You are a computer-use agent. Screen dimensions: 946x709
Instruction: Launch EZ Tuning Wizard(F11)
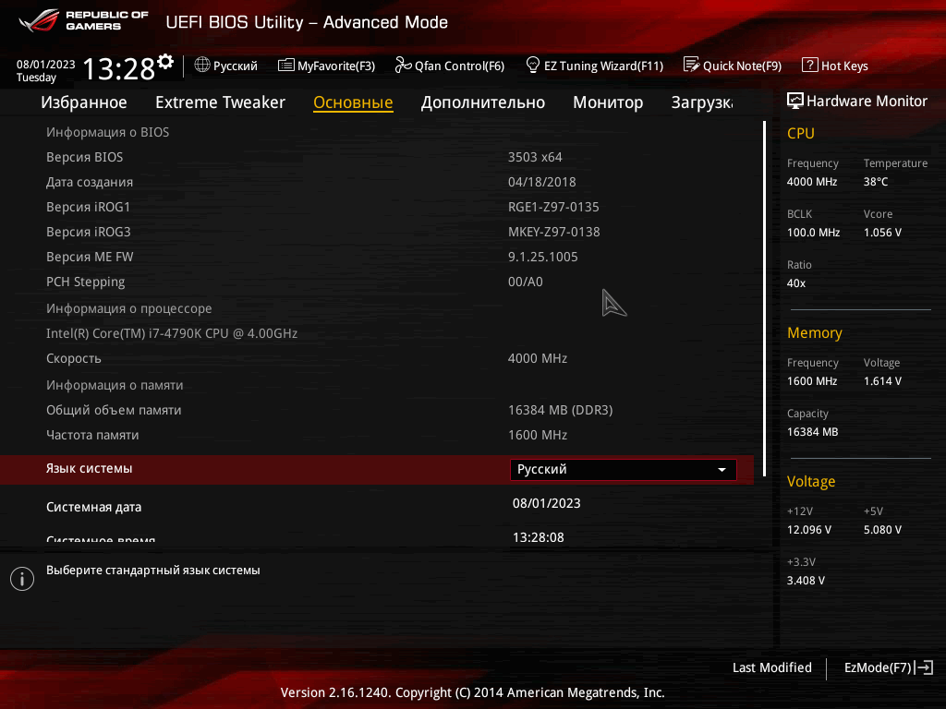click(x=603, y=66)
